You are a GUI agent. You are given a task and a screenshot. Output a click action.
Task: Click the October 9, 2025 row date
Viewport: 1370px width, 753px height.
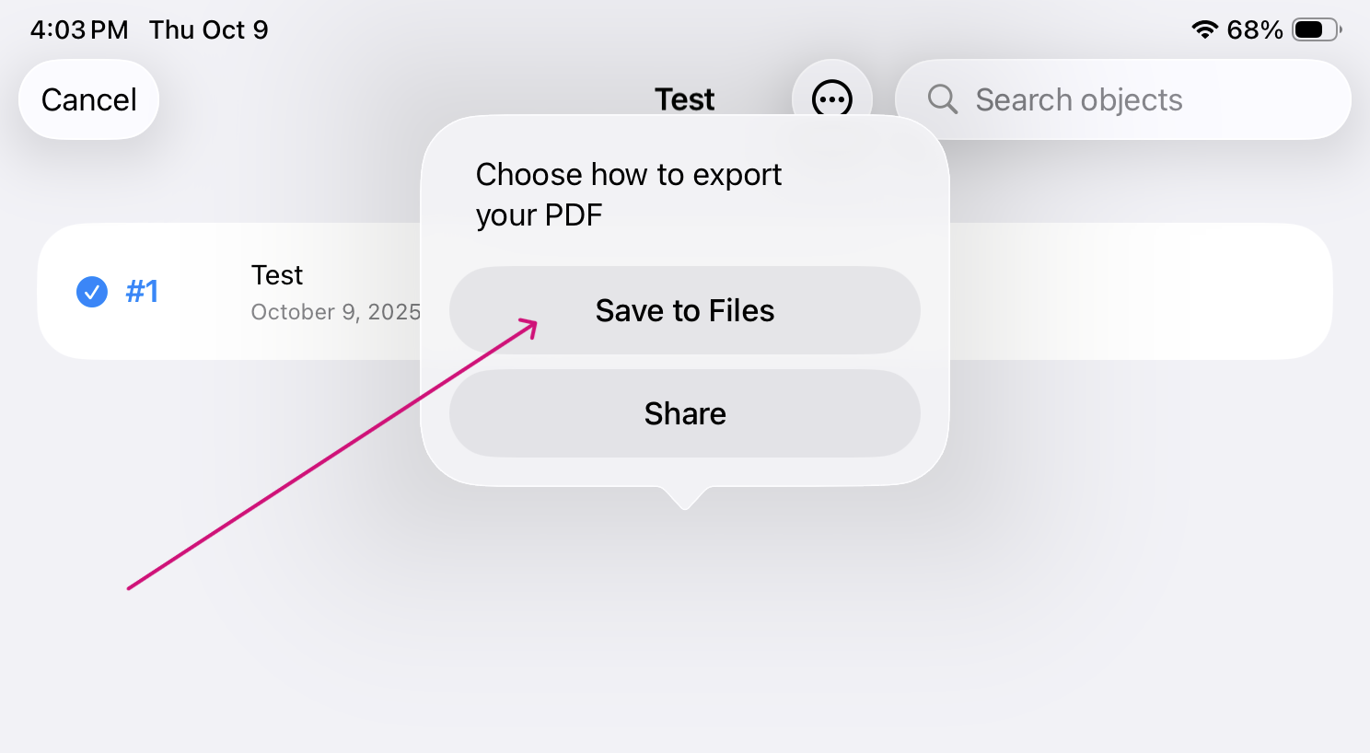(x=335, y=312)
